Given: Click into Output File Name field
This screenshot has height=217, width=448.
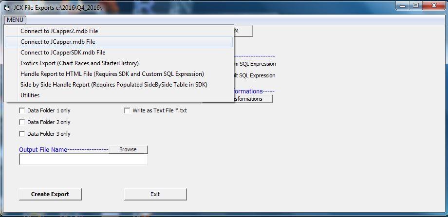Looking at the screenshot, I should 83,160.
